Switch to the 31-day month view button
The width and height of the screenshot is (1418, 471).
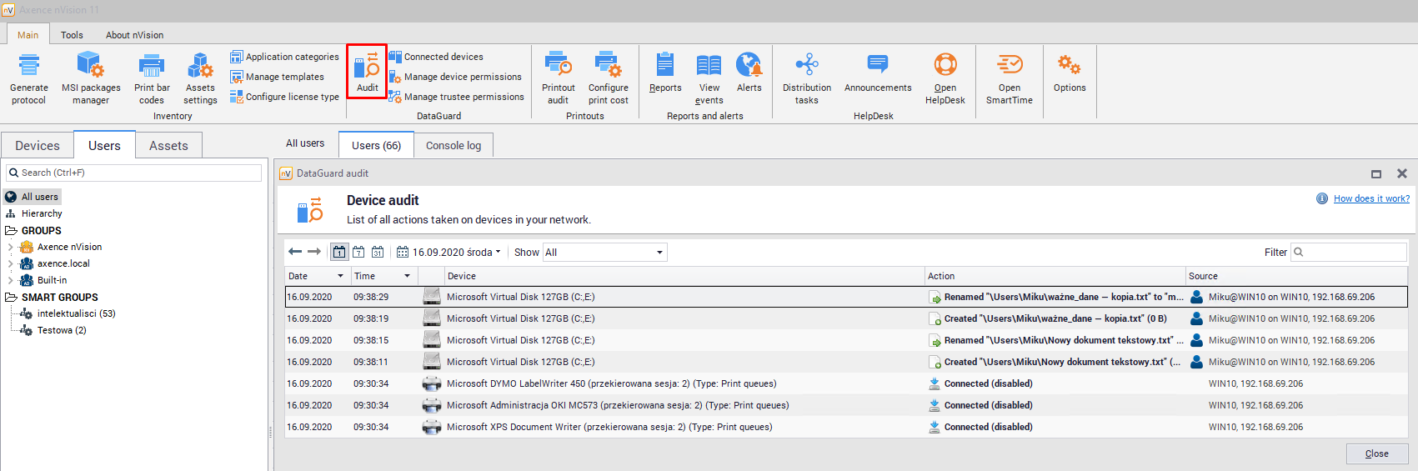(378, 252)
